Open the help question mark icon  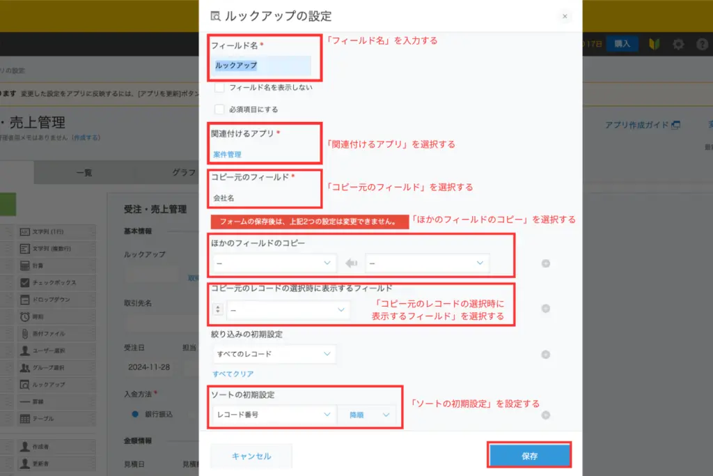(x=702, y=44)
